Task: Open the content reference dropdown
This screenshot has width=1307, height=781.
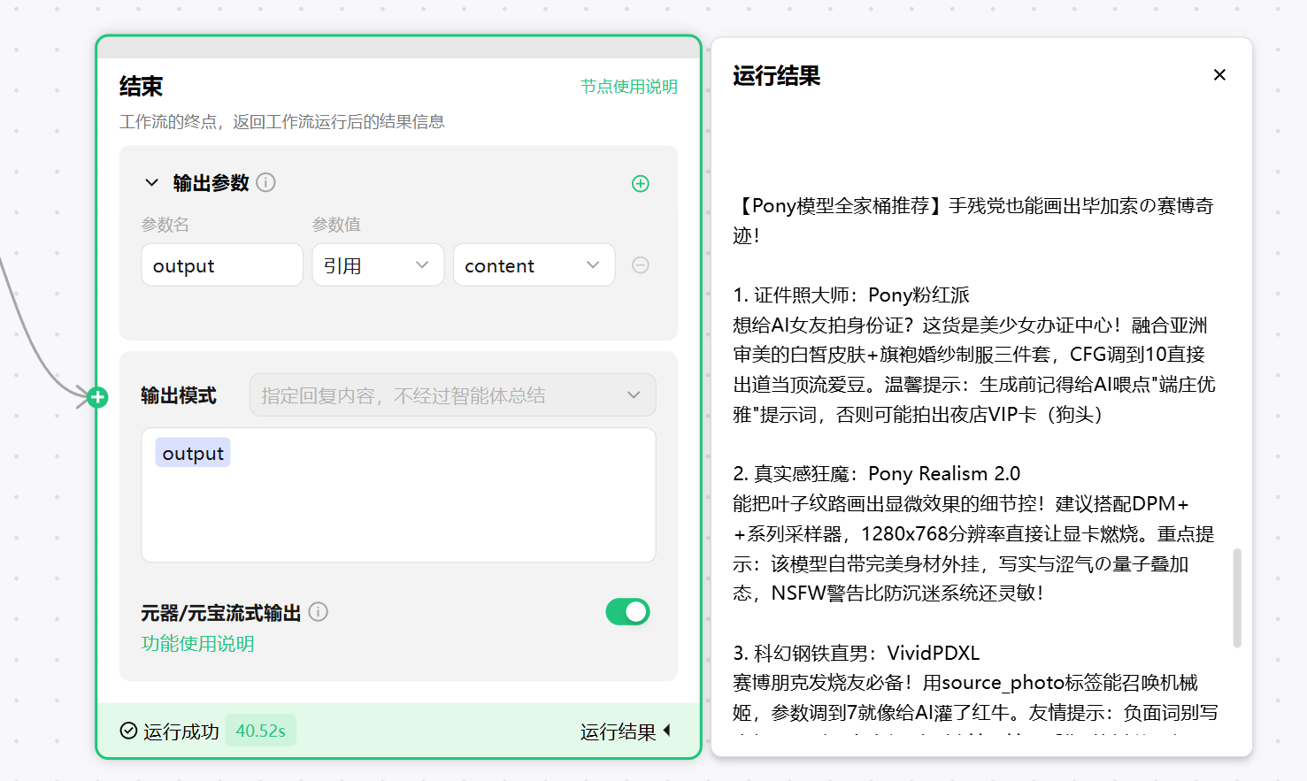Action: pyautogui.click(x=534, y=265)
